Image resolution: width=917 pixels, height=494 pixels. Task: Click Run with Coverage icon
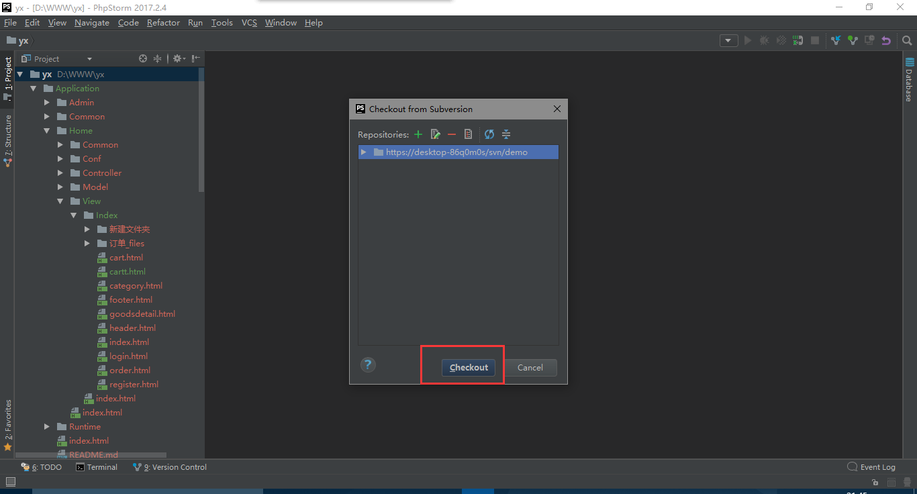point(781,40)
